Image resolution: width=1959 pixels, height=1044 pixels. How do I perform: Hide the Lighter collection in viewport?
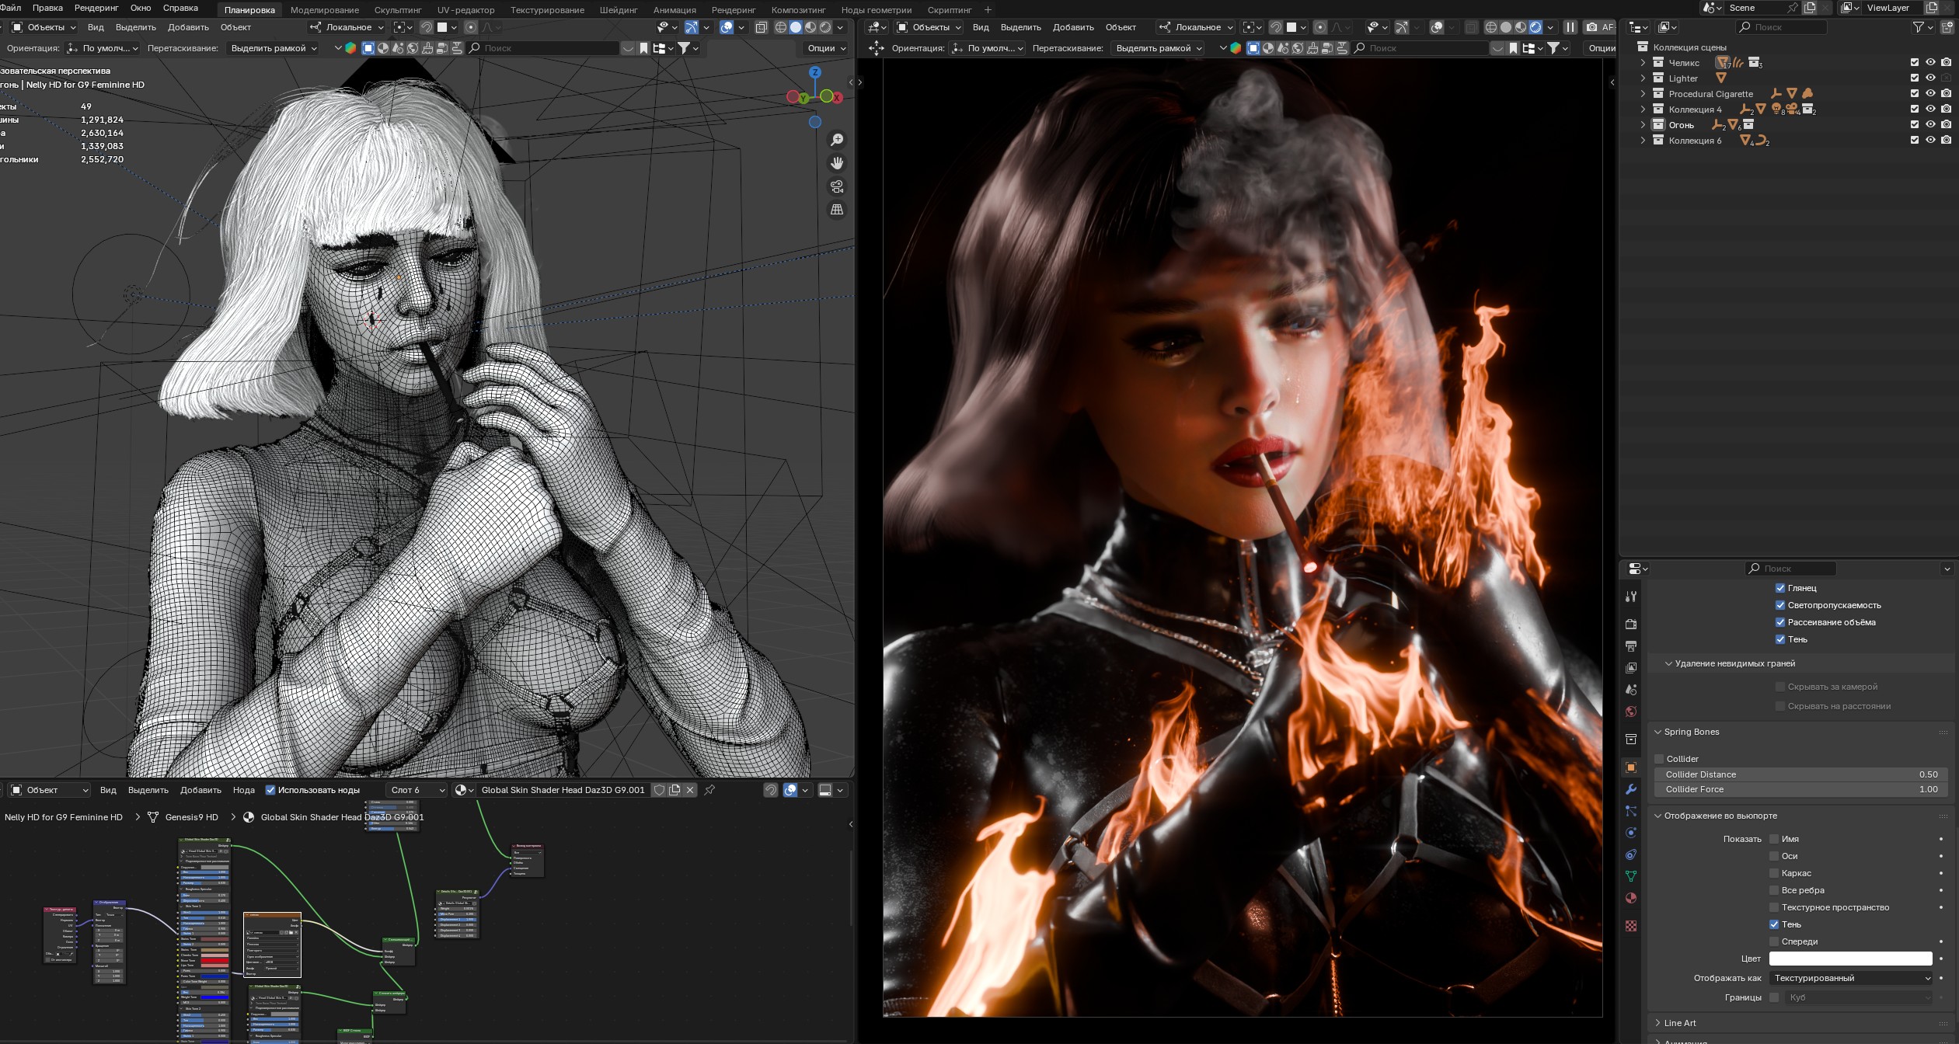pos(1930,78)
